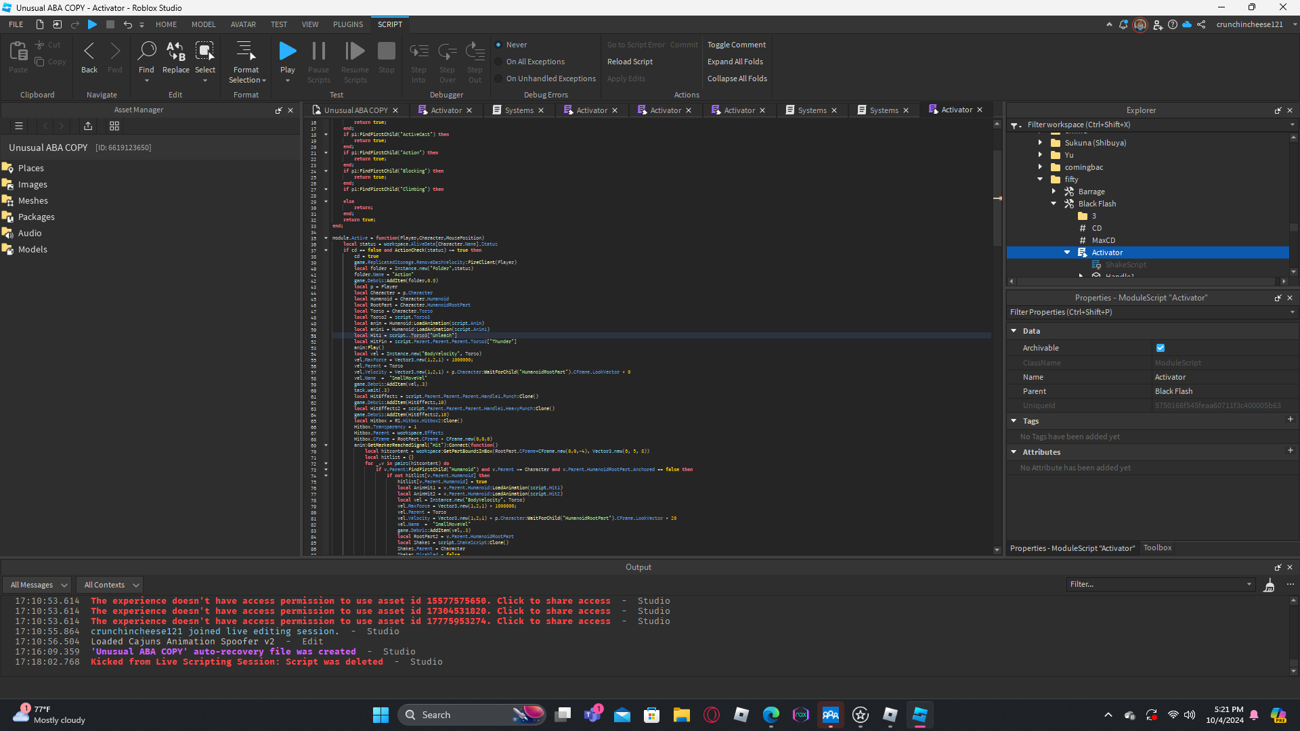The width and height of the screenshot is (1300, 731).
Task: Switch Asset Manager to grid view
Action: (114, 126)
